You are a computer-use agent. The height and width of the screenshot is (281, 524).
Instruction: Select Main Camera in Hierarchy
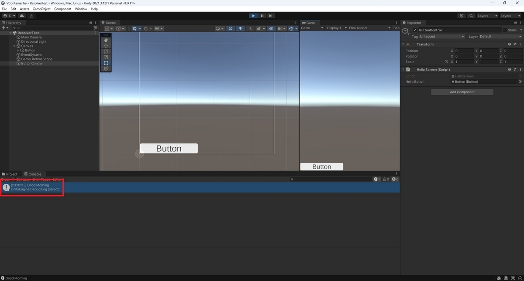[x=31, y=37]
